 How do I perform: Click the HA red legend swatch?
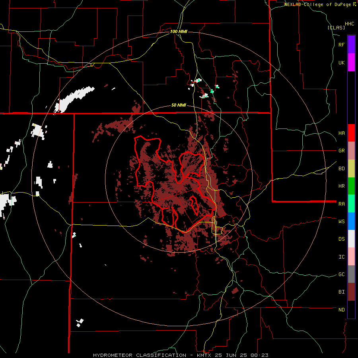click(351, 133)
